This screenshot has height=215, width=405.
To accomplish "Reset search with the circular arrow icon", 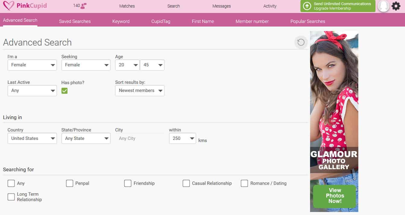I will 301,42.
